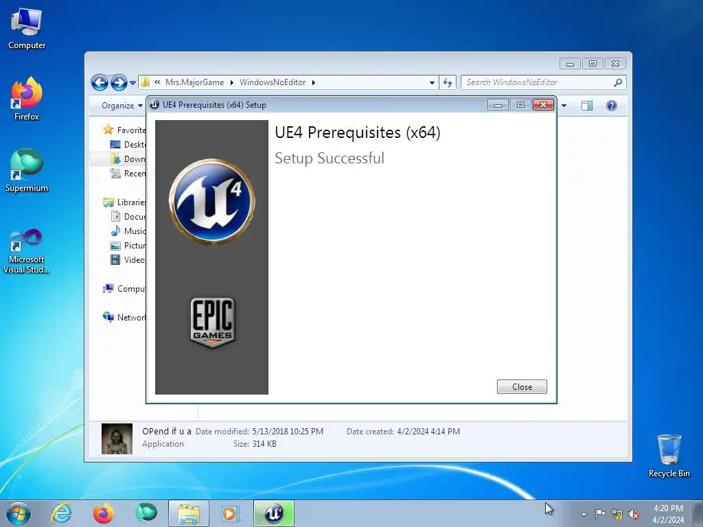This screenshot has width=703, height=527.
Task: Open volume tray icon
Action: coord(634,514)
